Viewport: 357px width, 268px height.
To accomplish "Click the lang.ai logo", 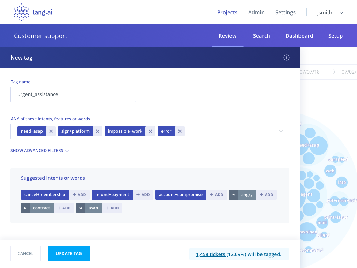I will pos(33,12).
